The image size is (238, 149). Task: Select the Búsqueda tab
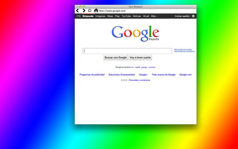point(88,16)
